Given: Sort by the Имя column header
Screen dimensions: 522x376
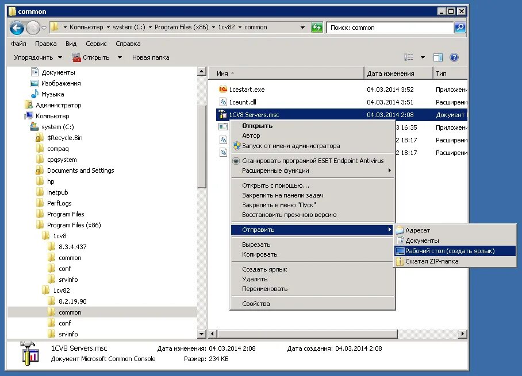Looking at the screenshot, I should tap(286, 73).
